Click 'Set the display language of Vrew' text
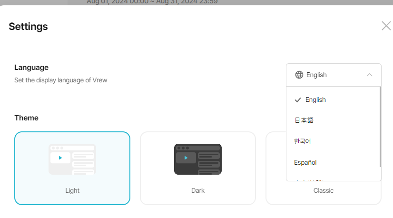This screenshot has width=393, height=218. 60,80
